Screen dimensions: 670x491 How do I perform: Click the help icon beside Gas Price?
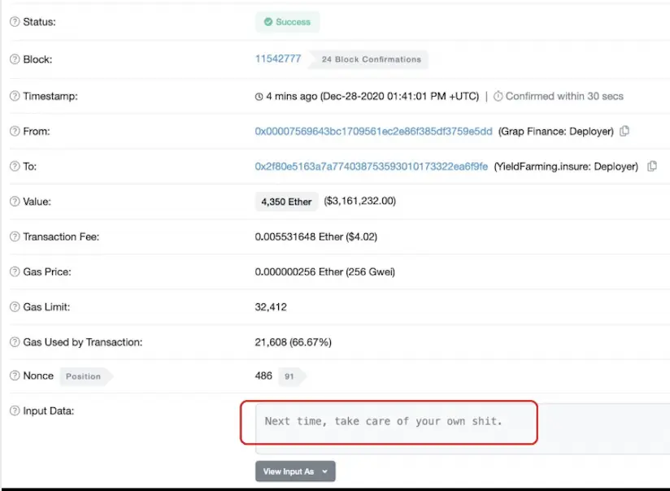[15, 272]
